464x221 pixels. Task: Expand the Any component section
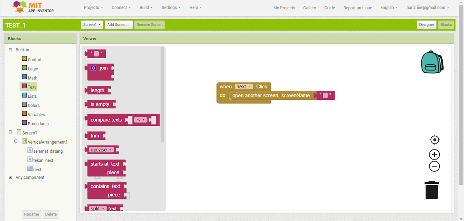tap(11, 178)
